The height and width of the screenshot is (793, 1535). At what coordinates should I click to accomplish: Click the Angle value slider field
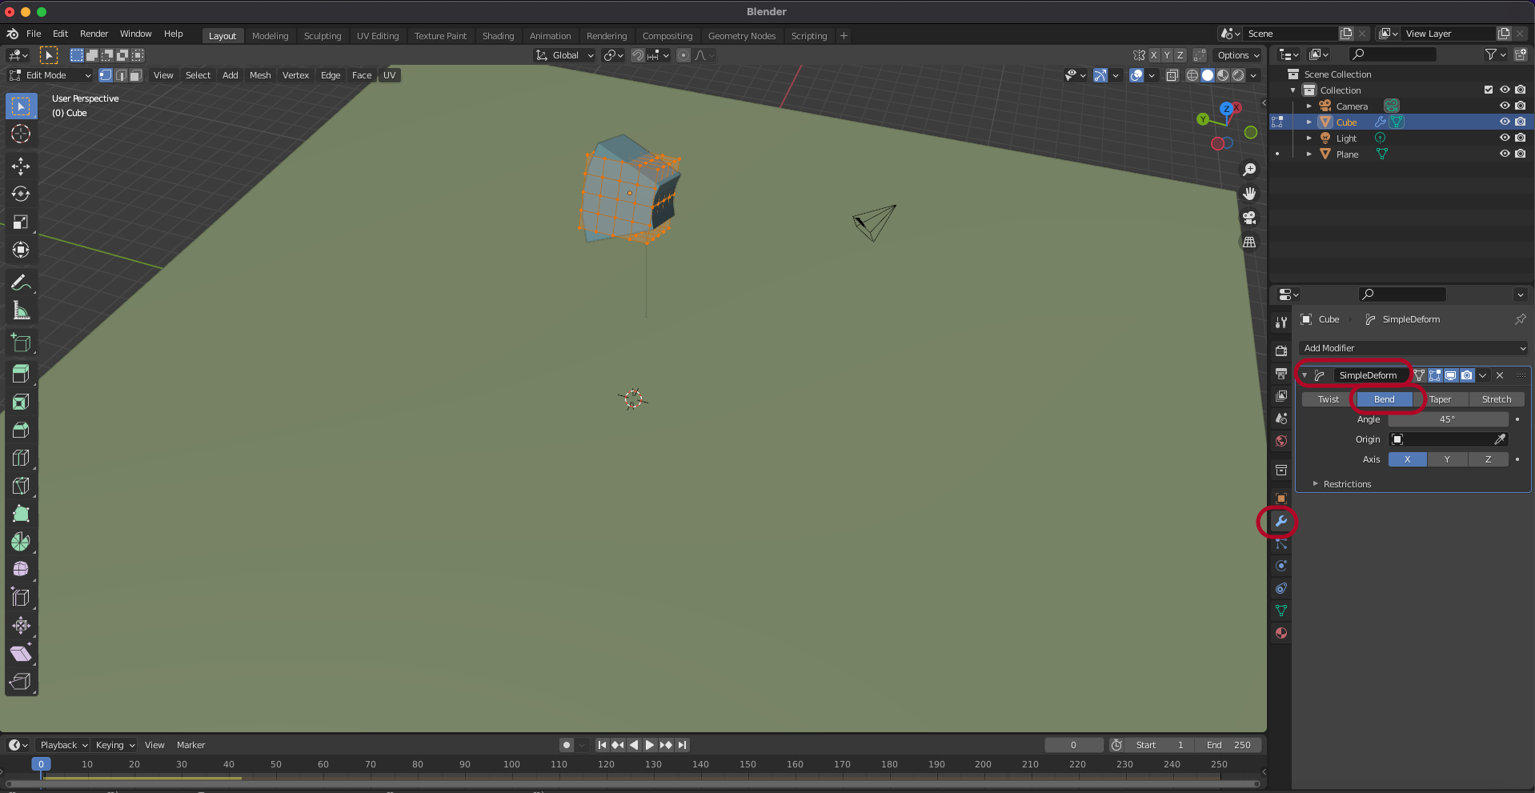[1448, 419]
